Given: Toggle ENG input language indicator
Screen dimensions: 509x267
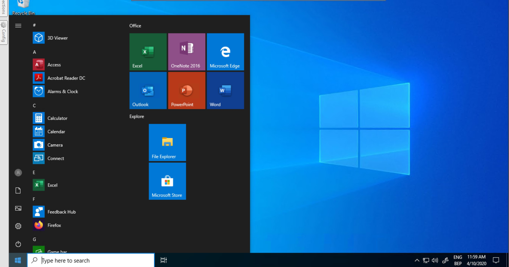Looking at the screenshot, I should (458, 260).
